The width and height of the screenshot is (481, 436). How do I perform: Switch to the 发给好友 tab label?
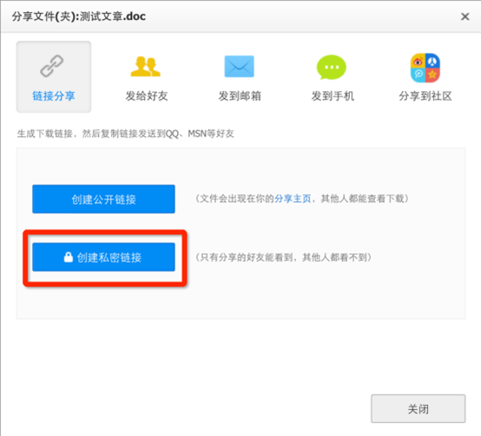tap(147, 96)
